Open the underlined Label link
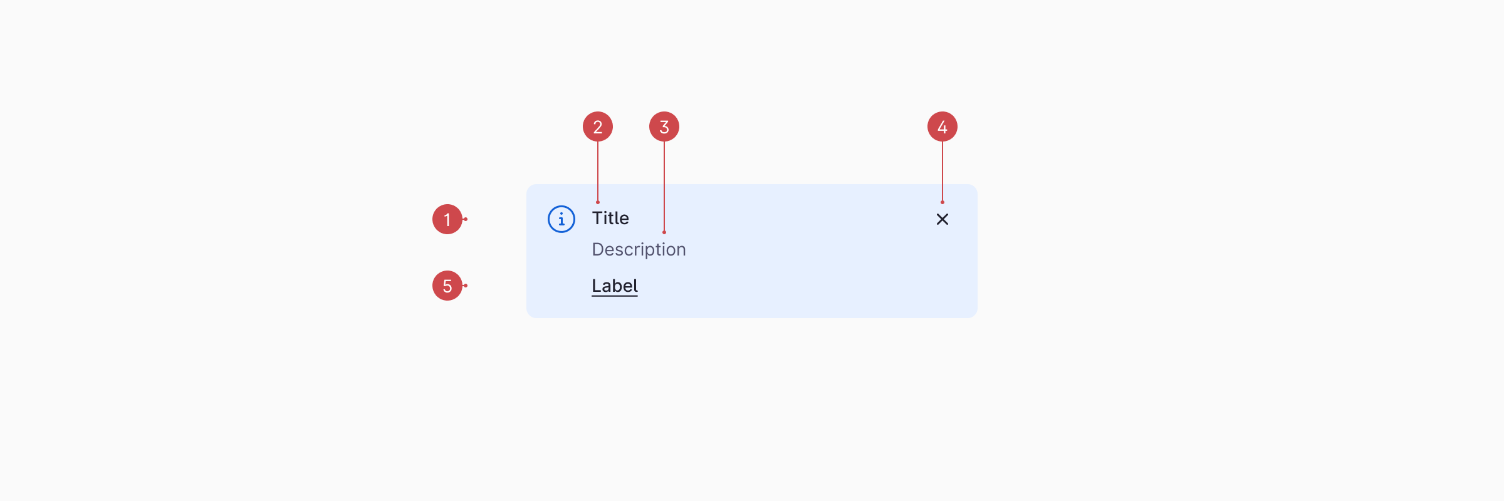Screen dimensions: 1504x501 (615, 286)
